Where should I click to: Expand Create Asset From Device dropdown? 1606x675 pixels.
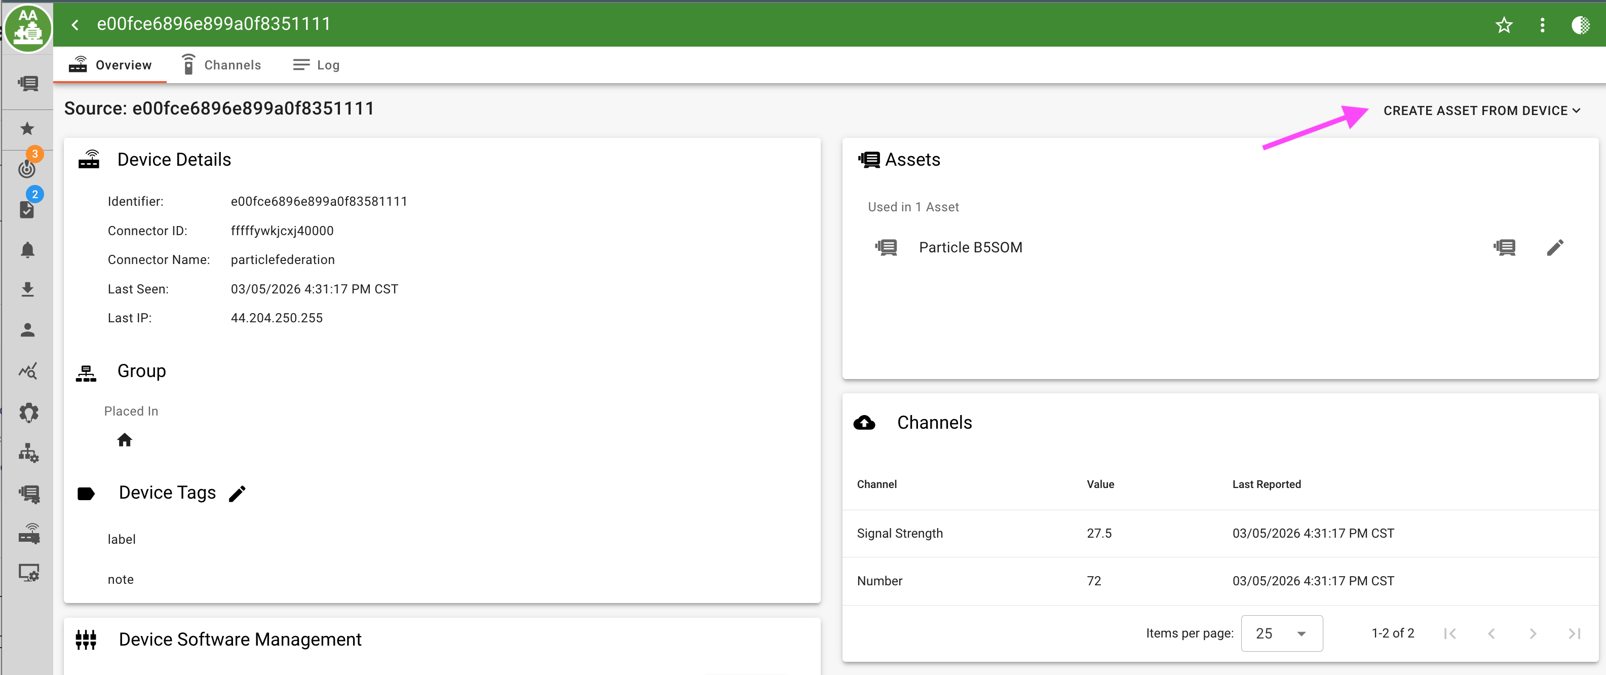pos(1481,110)
